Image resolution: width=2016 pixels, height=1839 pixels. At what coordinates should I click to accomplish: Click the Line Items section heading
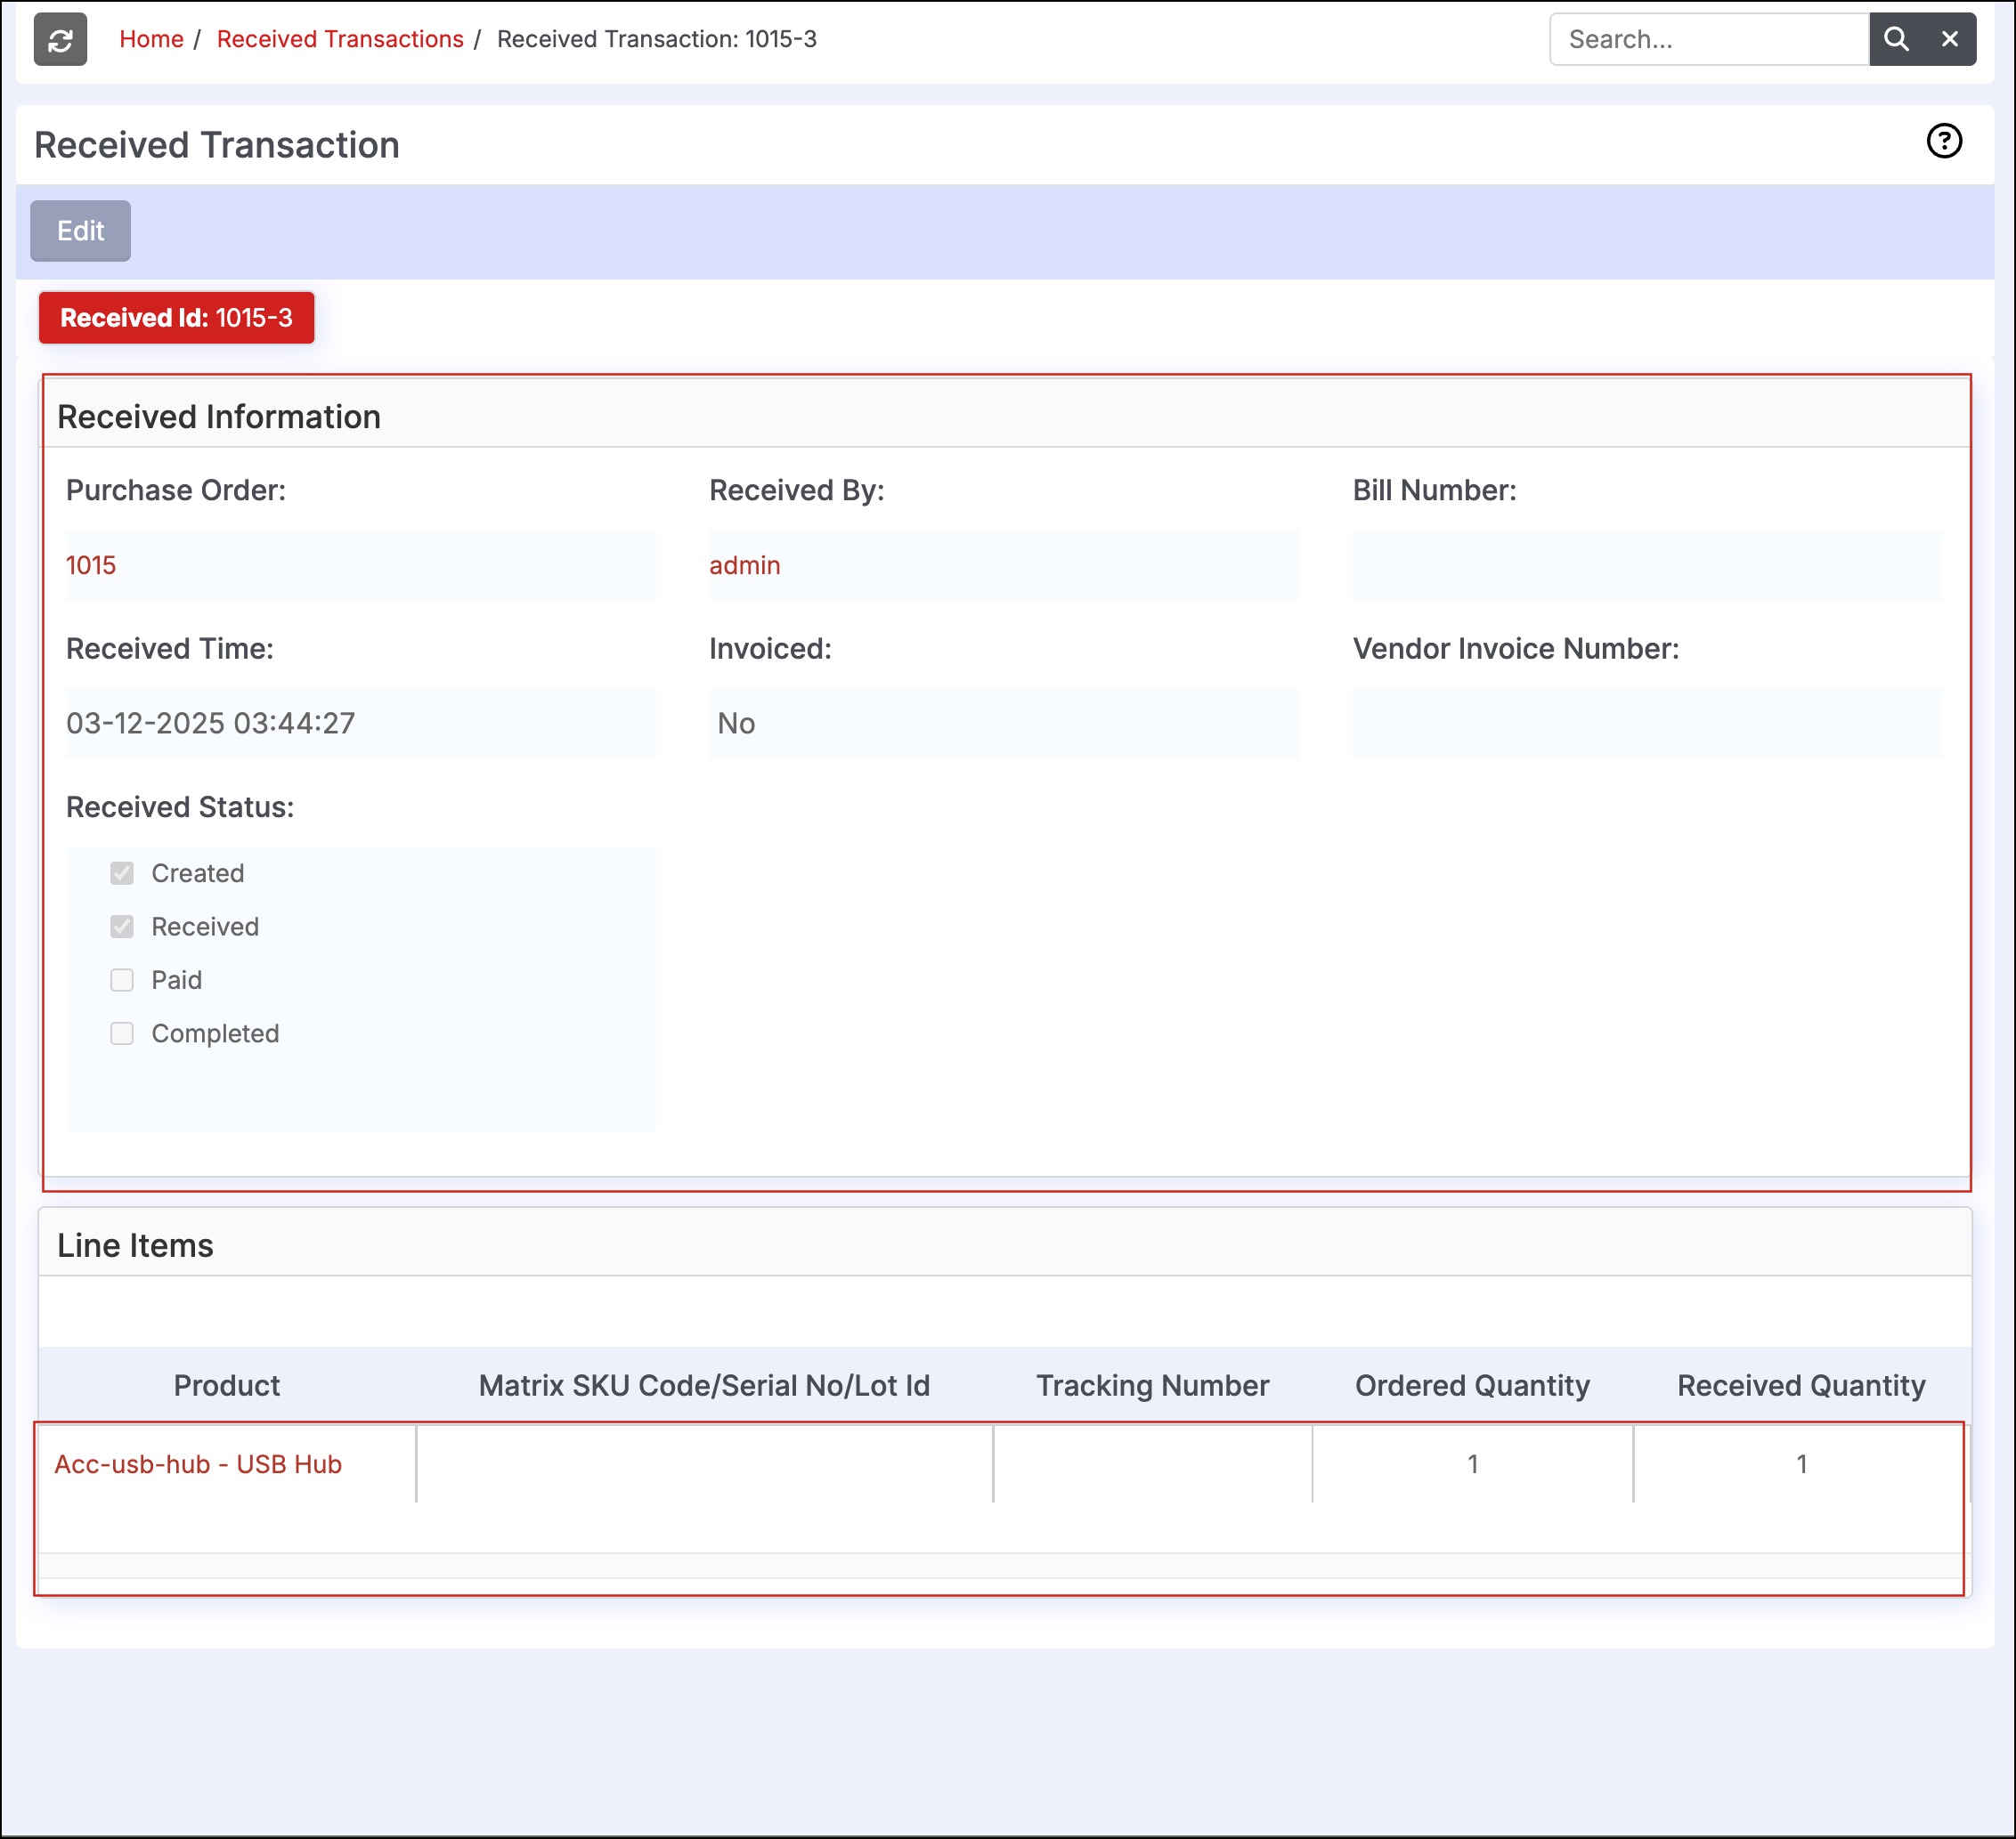135,1245
